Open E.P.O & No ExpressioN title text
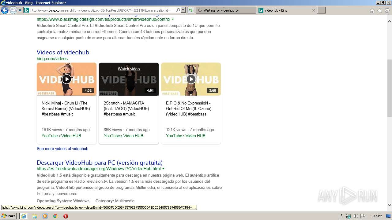The height and width of the screenshot is (220, 392). (x=189, y=108)
